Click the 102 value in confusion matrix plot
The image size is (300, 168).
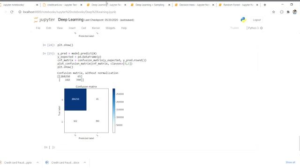(75, 121)
